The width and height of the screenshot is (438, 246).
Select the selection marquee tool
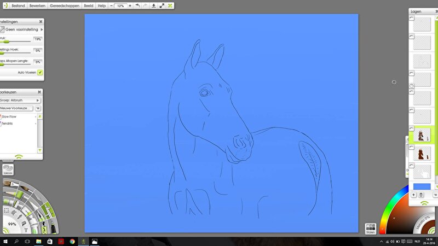6,210
